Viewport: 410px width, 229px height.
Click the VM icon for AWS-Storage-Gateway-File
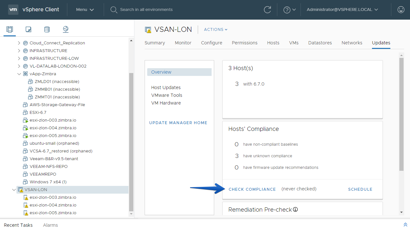[x=26, y=105]
